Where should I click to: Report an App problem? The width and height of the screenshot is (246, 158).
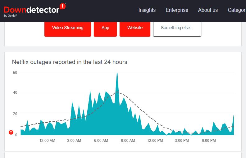(x=105, y=29)
